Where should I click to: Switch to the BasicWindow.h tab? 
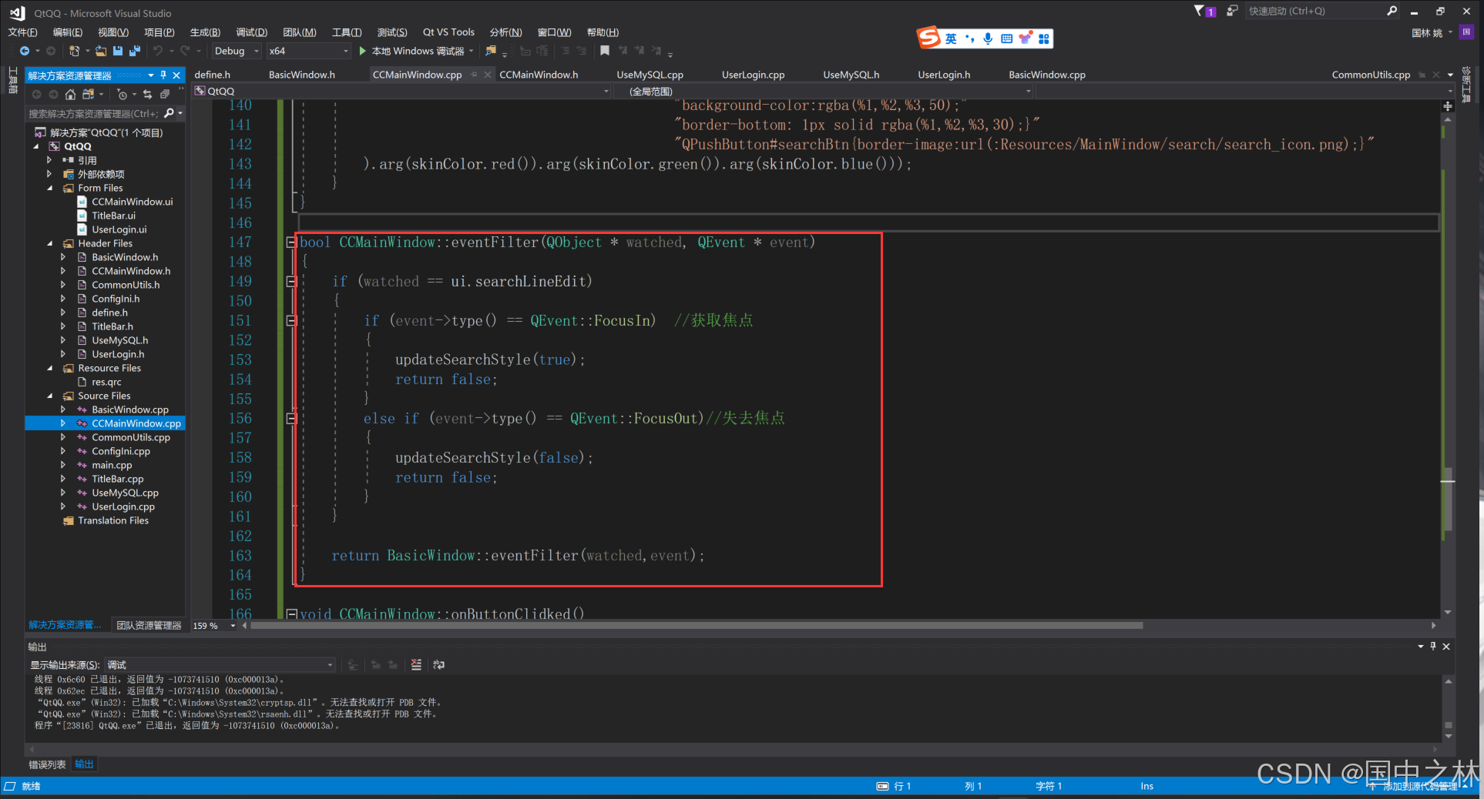coord(301,75)
